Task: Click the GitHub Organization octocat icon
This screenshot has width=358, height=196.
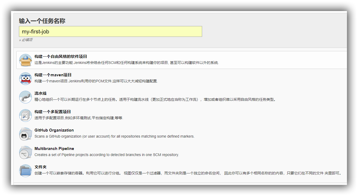Action: click(25, 134)
